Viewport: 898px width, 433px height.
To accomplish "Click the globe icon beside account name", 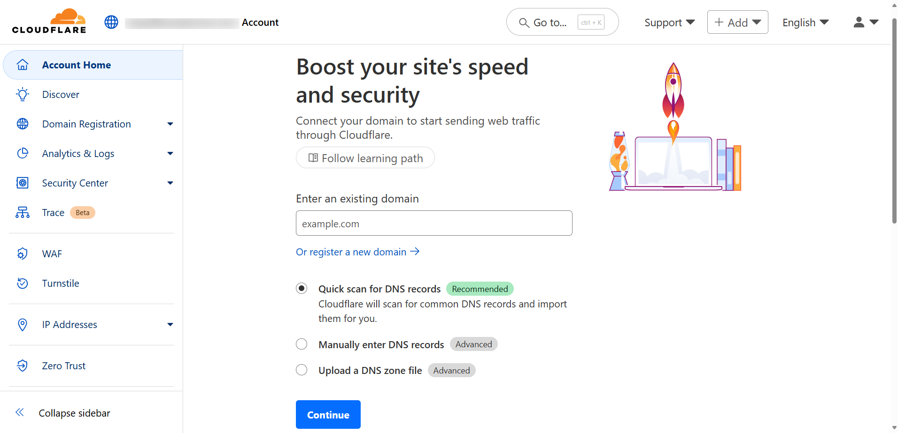I will tap(111, 22).
